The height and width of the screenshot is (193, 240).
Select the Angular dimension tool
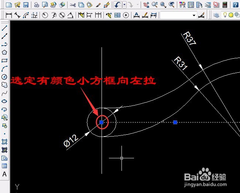tap(71, 15)
